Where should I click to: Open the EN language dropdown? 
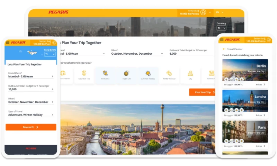coord(220,12)
